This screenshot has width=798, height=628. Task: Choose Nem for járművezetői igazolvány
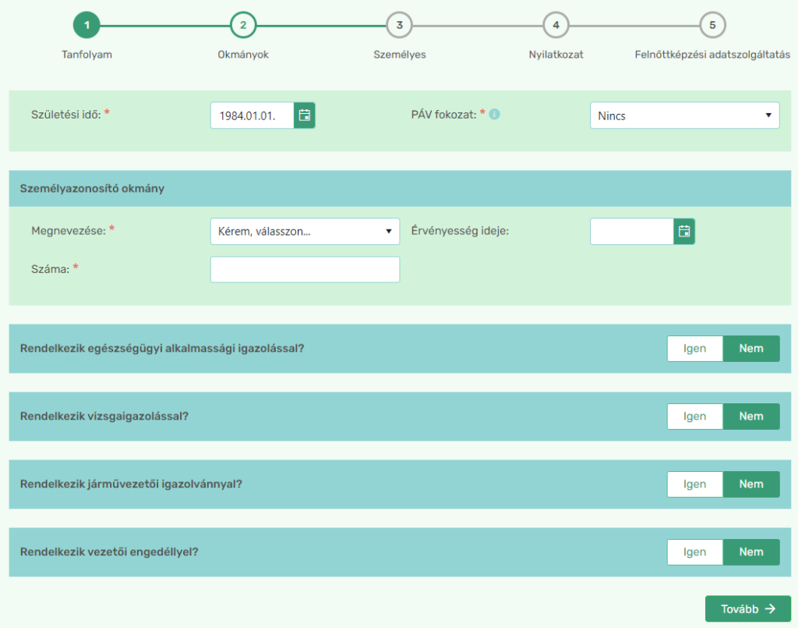point(751,484)
